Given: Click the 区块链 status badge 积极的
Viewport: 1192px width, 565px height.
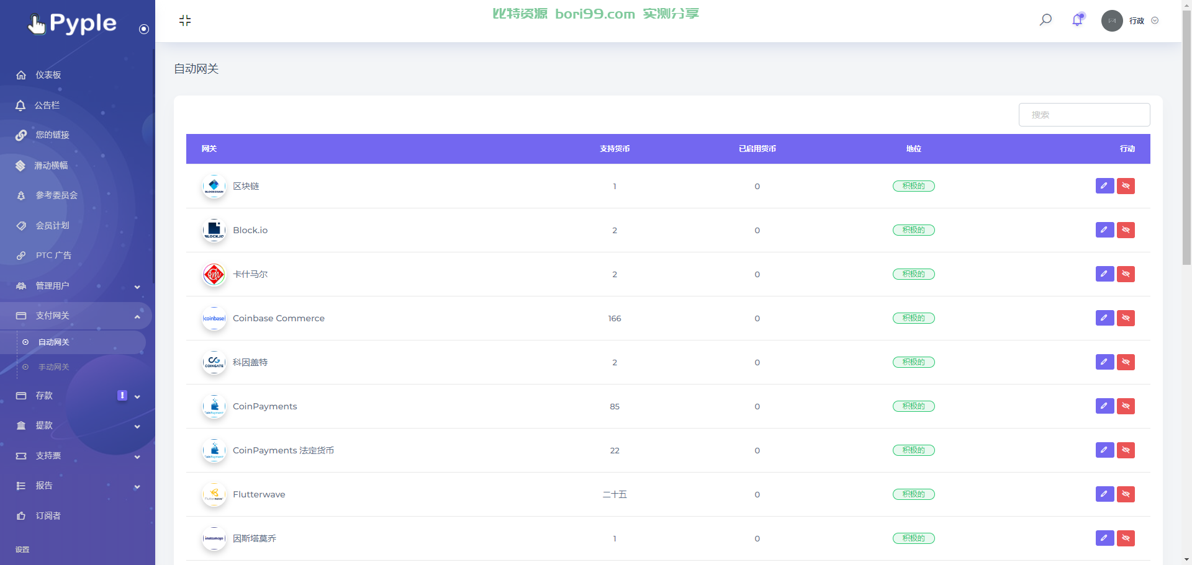Looking at the screenshot, I should click(x=913, y=186).
